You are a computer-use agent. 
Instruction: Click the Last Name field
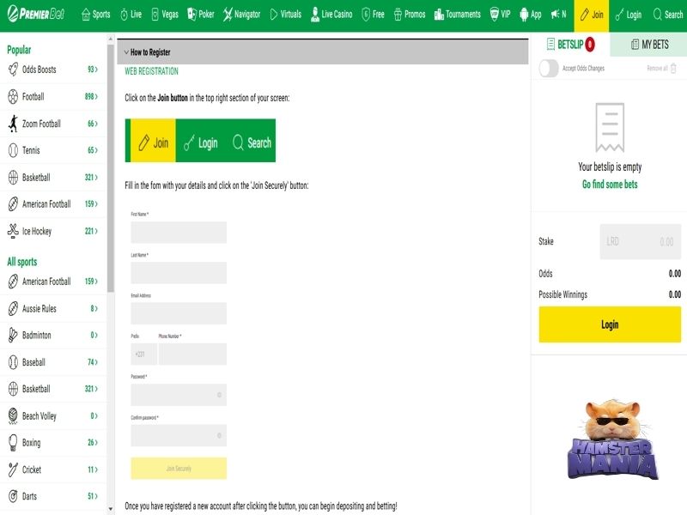[179, 273]
